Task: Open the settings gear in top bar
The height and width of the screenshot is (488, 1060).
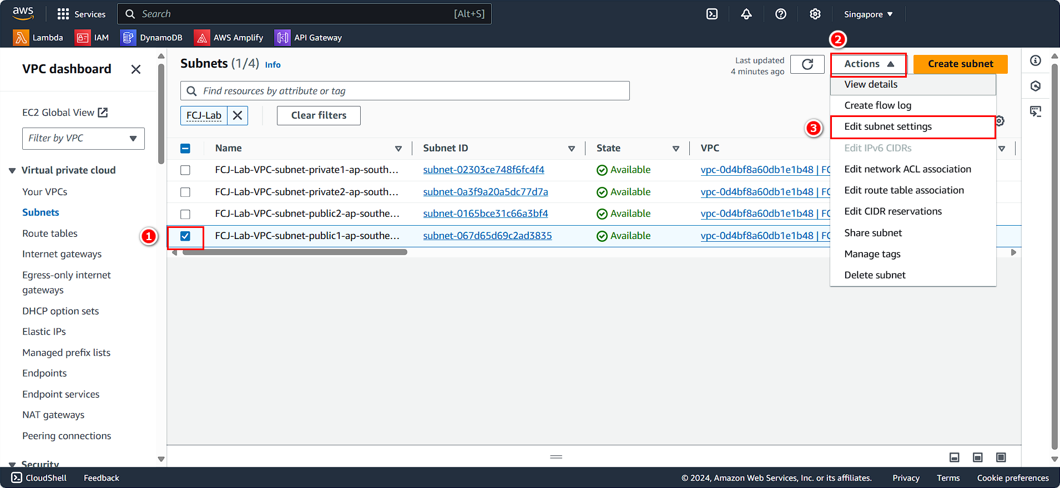Action: pyautogui.click(x=815, y=14)
